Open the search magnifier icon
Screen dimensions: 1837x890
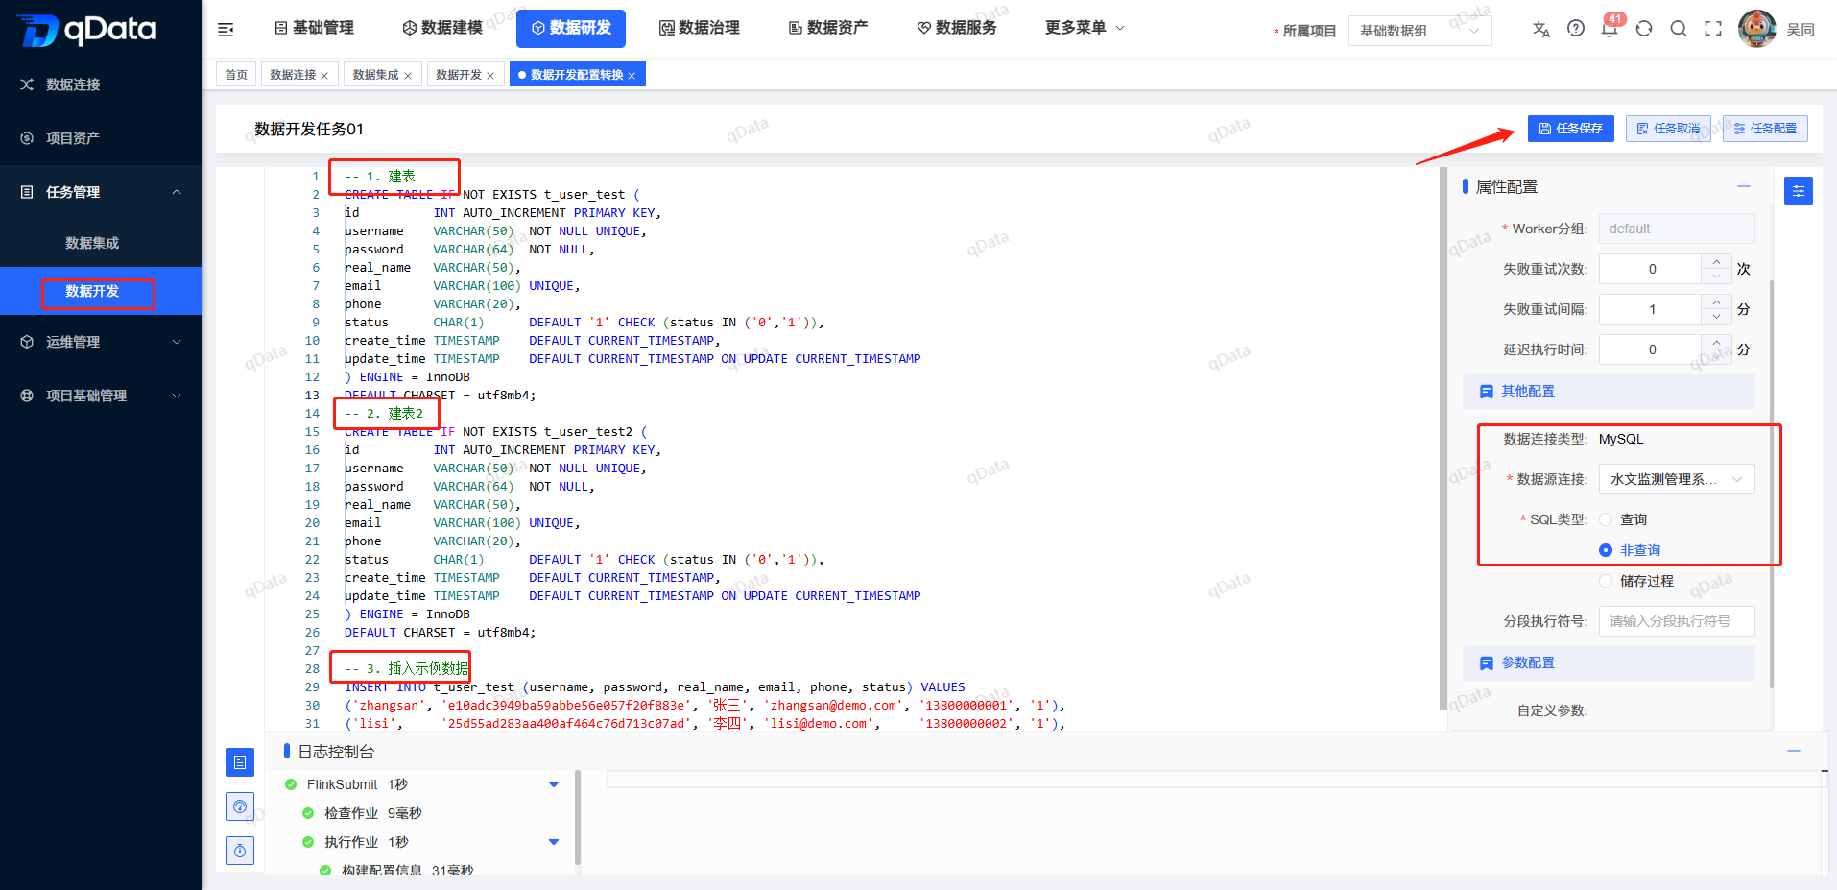click(1679, 29)
